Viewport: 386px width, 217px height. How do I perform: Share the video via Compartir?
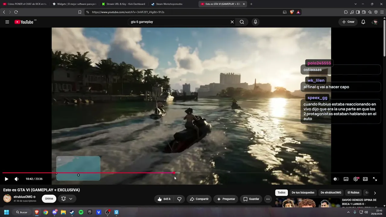click(x=199, y=199)
